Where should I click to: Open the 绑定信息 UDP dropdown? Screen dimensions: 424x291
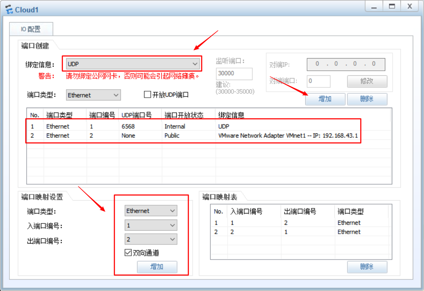pos(132,64)
